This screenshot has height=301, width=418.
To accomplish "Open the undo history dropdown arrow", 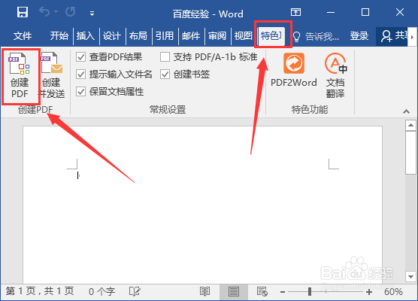I will [56, 12].
